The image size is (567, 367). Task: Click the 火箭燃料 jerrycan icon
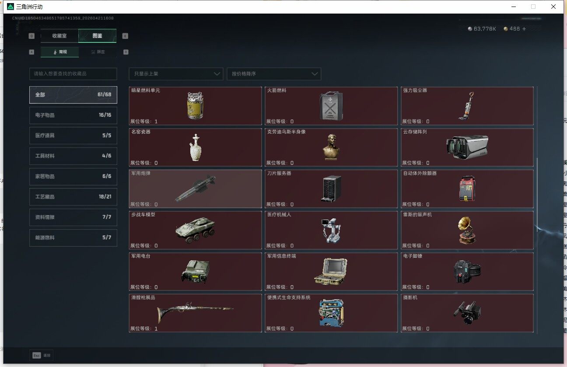tap(331, 106)
